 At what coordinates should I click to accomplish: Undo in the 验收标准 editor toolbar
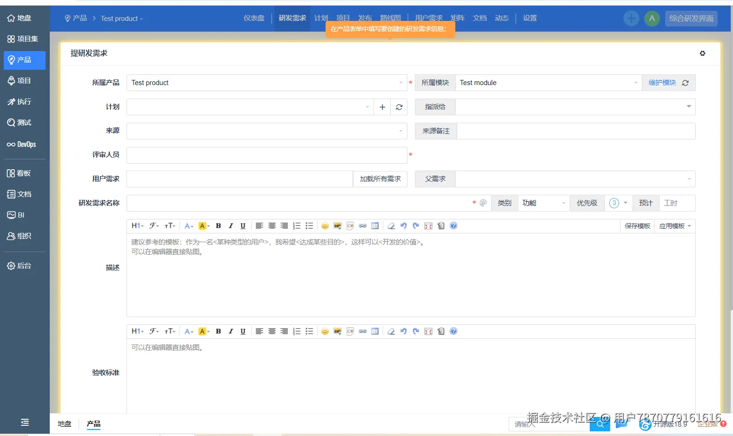click(404, 331)
